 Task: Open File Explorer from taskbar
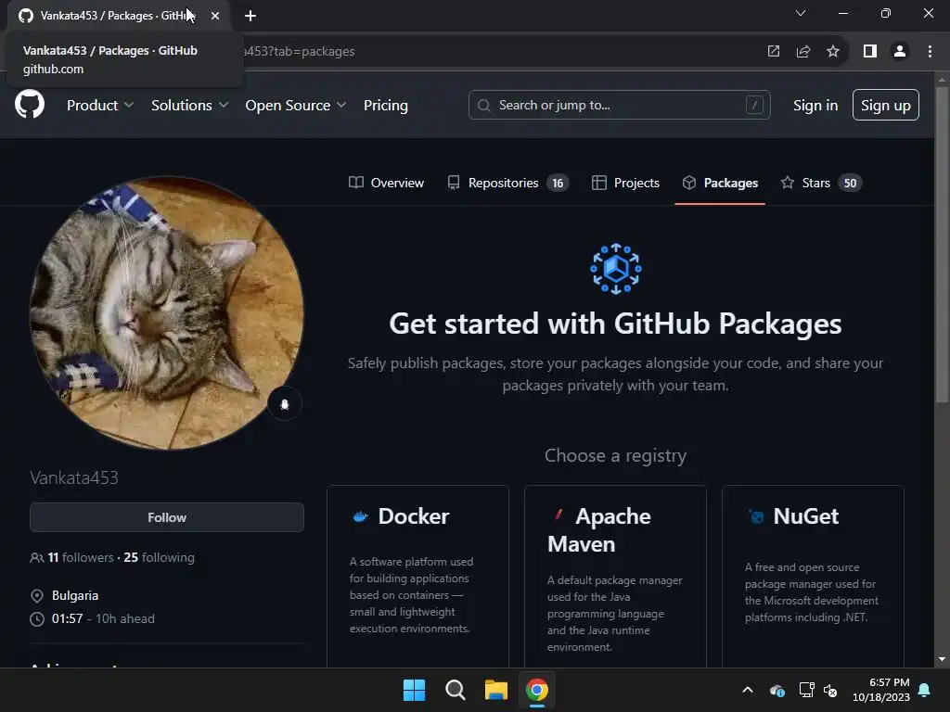tap(496, 690)
